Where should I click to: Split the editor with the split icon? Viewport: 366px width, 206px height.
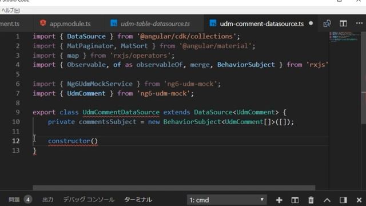click(x=343, y=23)
